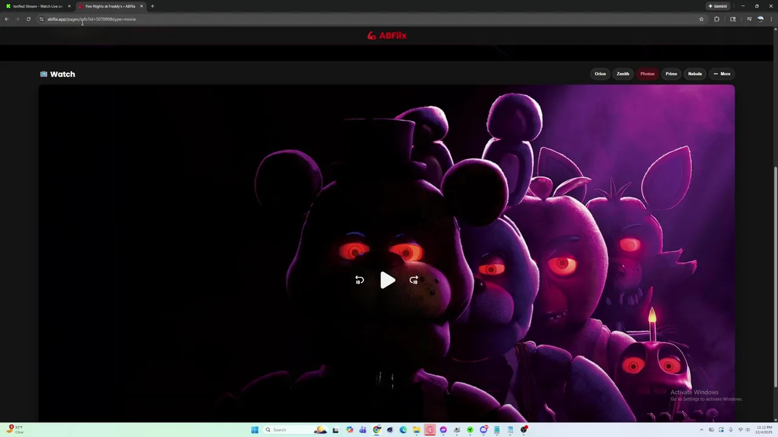
Task: Expand the More servers dropdown
Action: (x=721, y=74)
